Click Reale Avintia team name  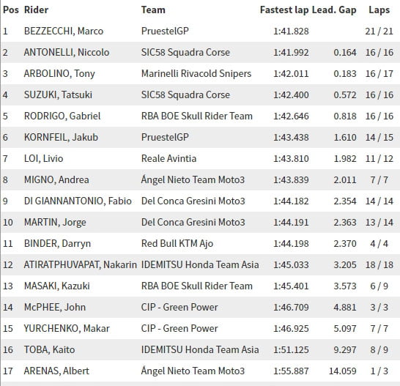point(169,158)
